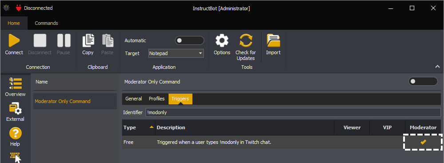Collapse the ribbon with the chevron
This screenshot has width=444, height=163.
[437, 67]
